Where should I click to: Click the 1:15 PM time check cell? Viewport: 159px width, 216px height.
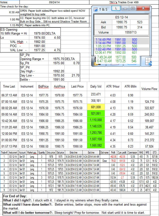point(10,25)
